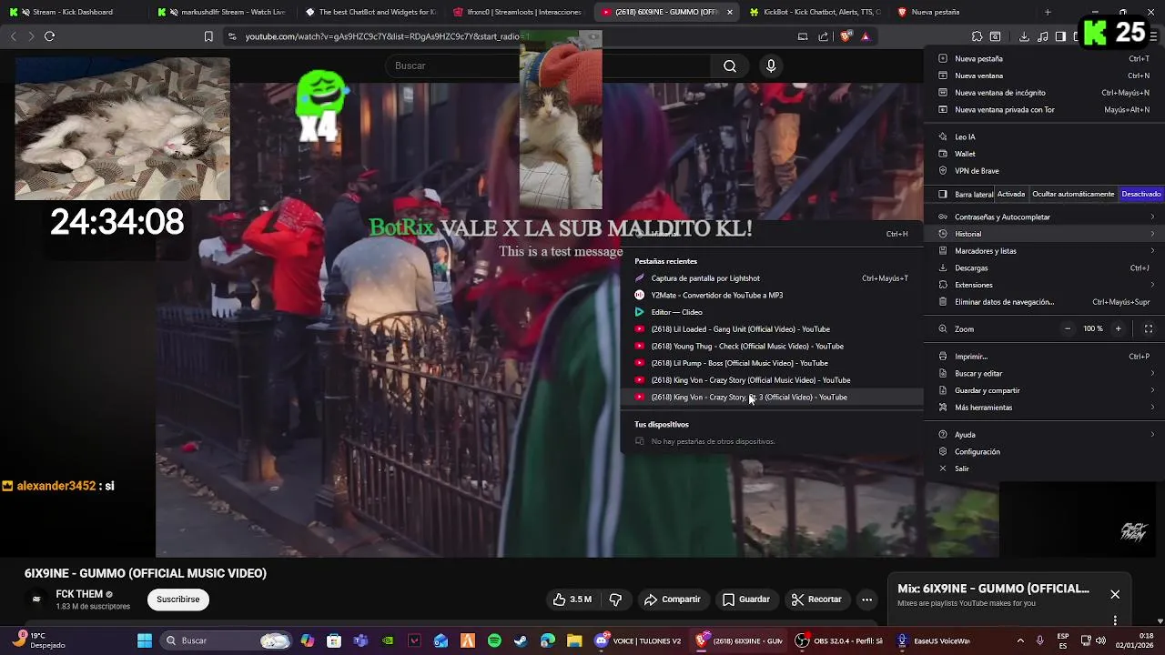Click the bookmark icon in address bar
Image resolution: width=1165 pixels, height=655 pixels.
click(208, 36)
